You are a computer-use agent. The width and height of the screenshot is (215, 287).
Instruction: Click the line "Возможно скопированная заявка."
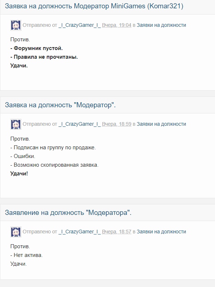pos(54,165)
